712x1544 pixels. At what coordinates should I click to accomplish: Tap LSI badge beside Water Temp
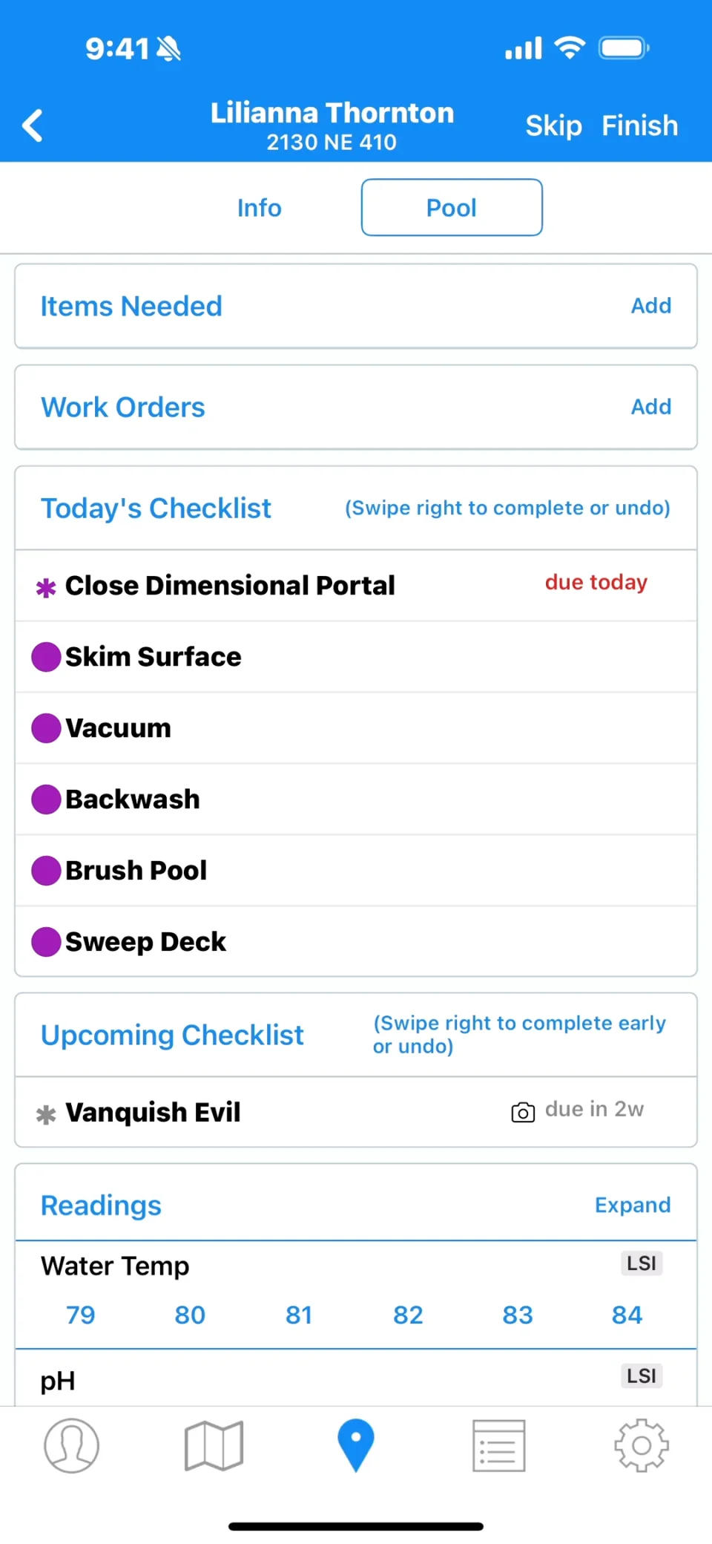642,1263
